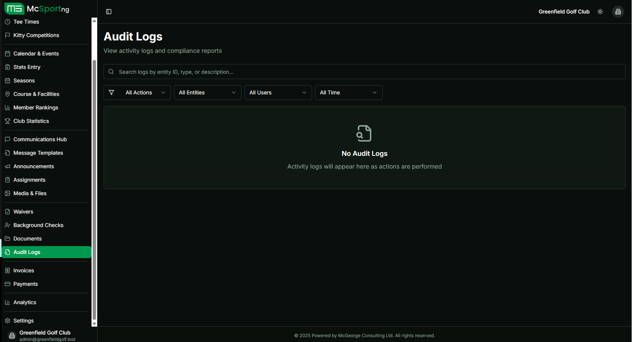The height and width of the screenshot is (342, 632).
Task: Expand the All Actions dropdown
Action: click(x=144, y=93)
